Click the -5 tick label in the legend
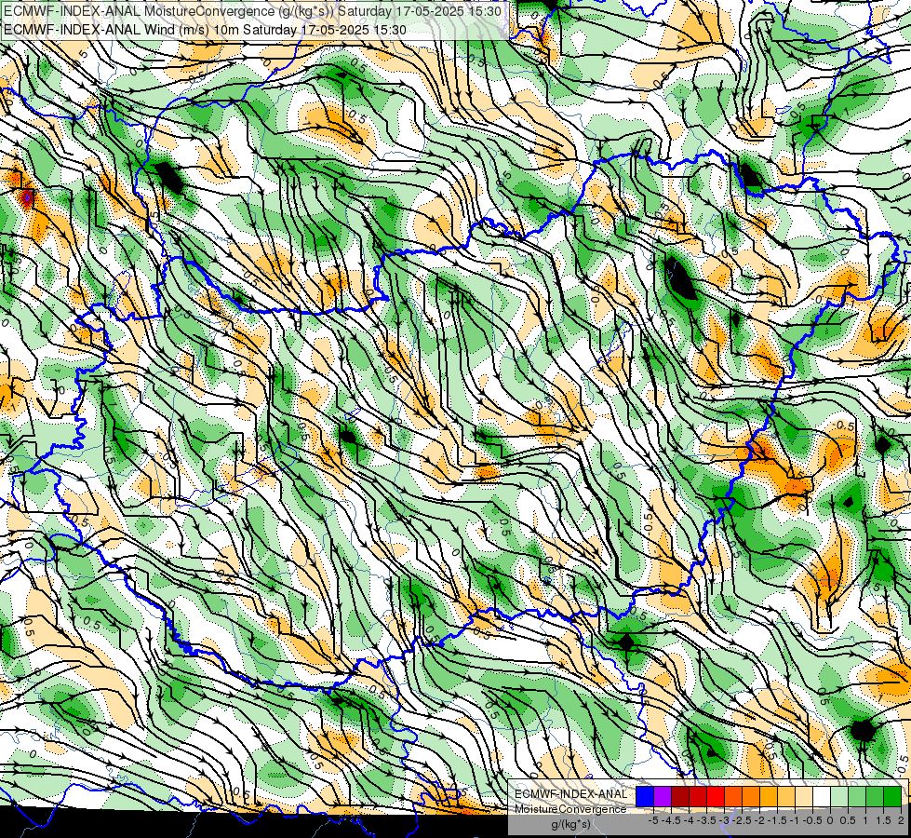911x838 pixels. (653, 820)
